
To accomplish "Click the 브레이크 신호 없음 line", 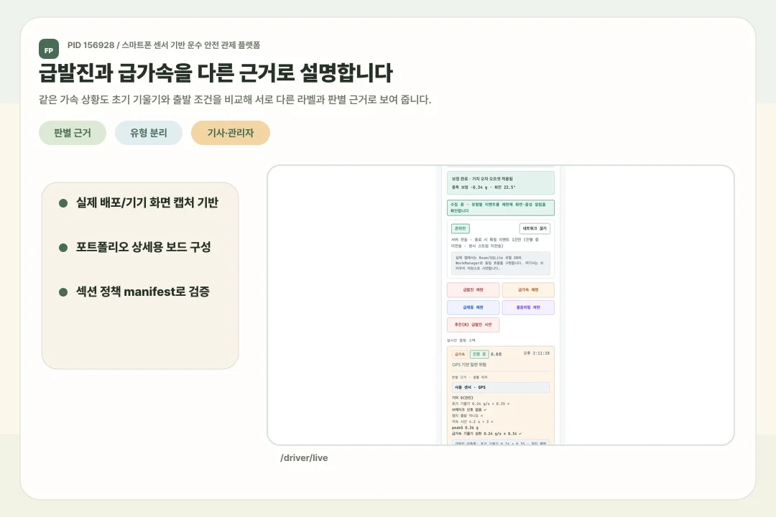I will pos(469,409).
